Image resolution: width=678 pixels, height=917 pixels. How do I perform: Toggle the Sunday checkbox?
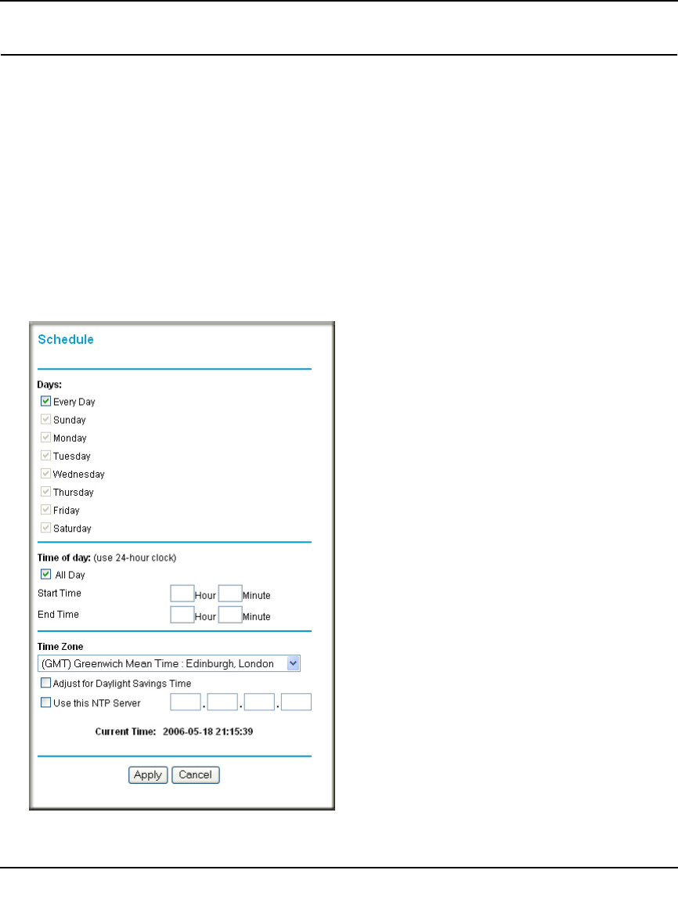pyautogui.click(x=45, y=419)
